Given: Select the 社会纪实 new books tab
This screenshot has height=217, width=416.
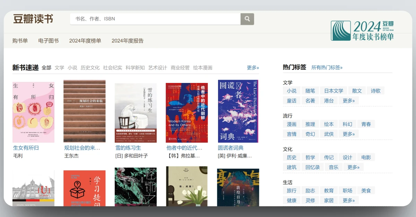Looking at the screenshot, I should 113,68.
